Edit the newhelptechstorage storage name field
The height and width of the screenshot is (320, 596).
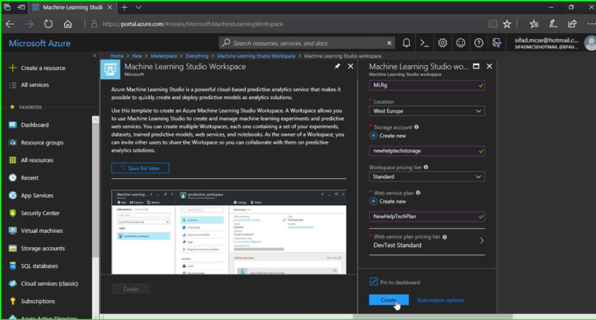(427, 151)
